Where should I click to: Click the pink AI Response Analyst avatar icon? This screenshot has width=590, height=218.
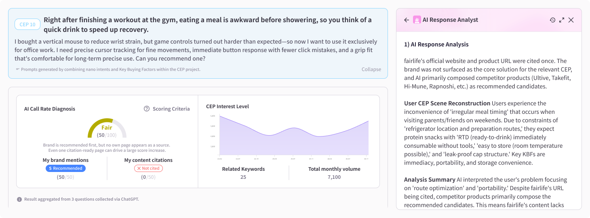(x=417, y=20)
